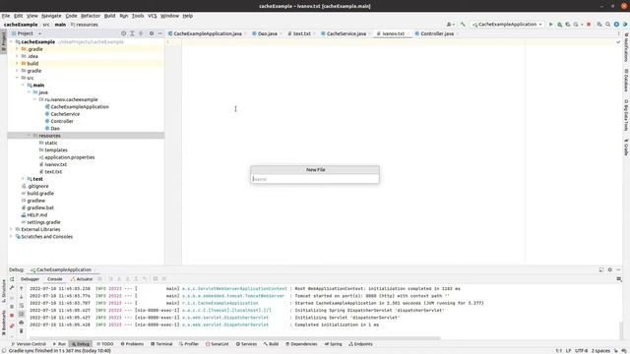Build project with the hammer icon
Viewport: 630px width, 354px height.
coord(463,25)
